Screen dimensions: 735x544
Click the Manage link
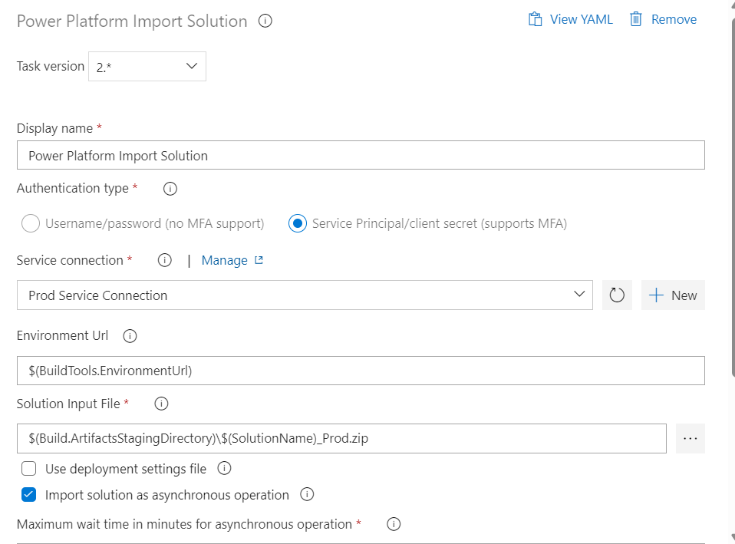(x=226, y=260)
